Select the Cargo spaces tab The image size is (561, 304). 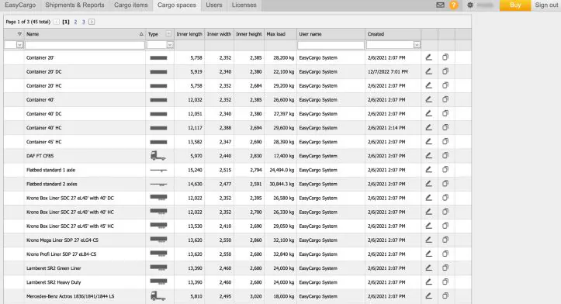coord(177,5)
